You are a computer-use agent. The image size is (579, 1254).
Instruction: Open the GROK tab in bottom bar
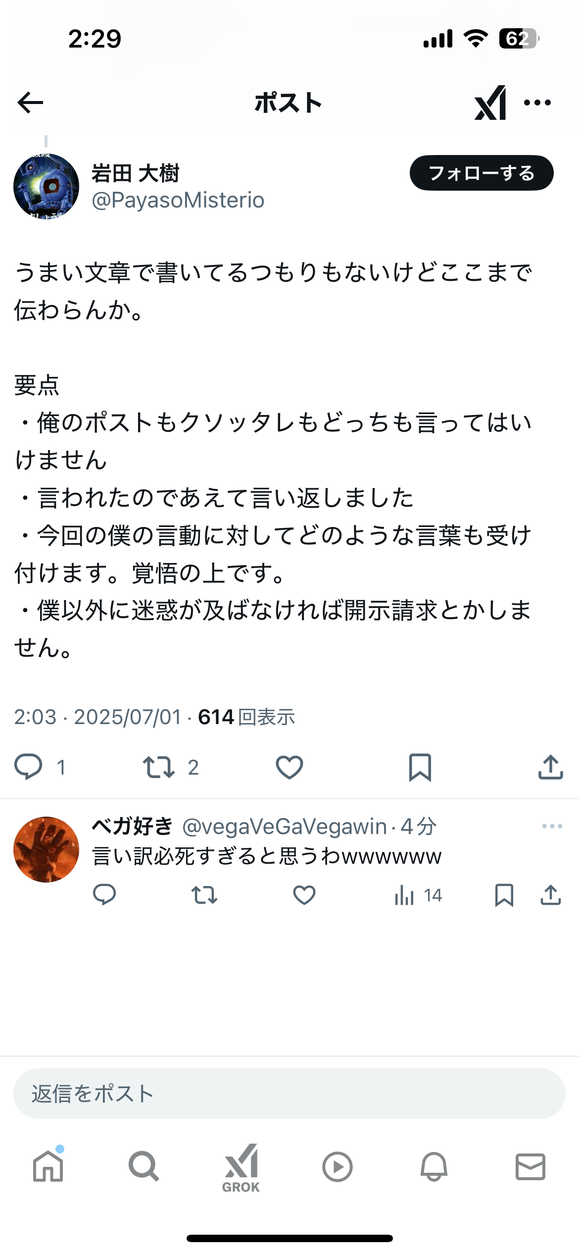point(241,1168)
